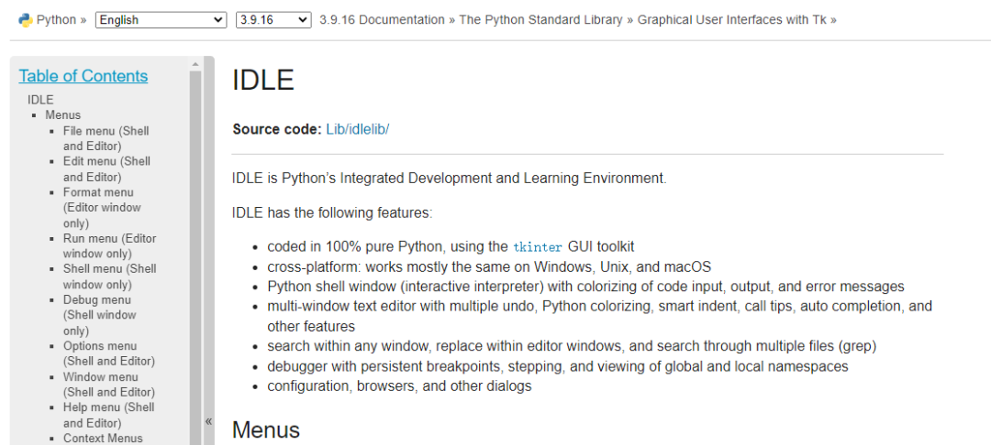Open the English language dropdown
This screenshot has height=445, width=991.
click(x=161, y=20)
